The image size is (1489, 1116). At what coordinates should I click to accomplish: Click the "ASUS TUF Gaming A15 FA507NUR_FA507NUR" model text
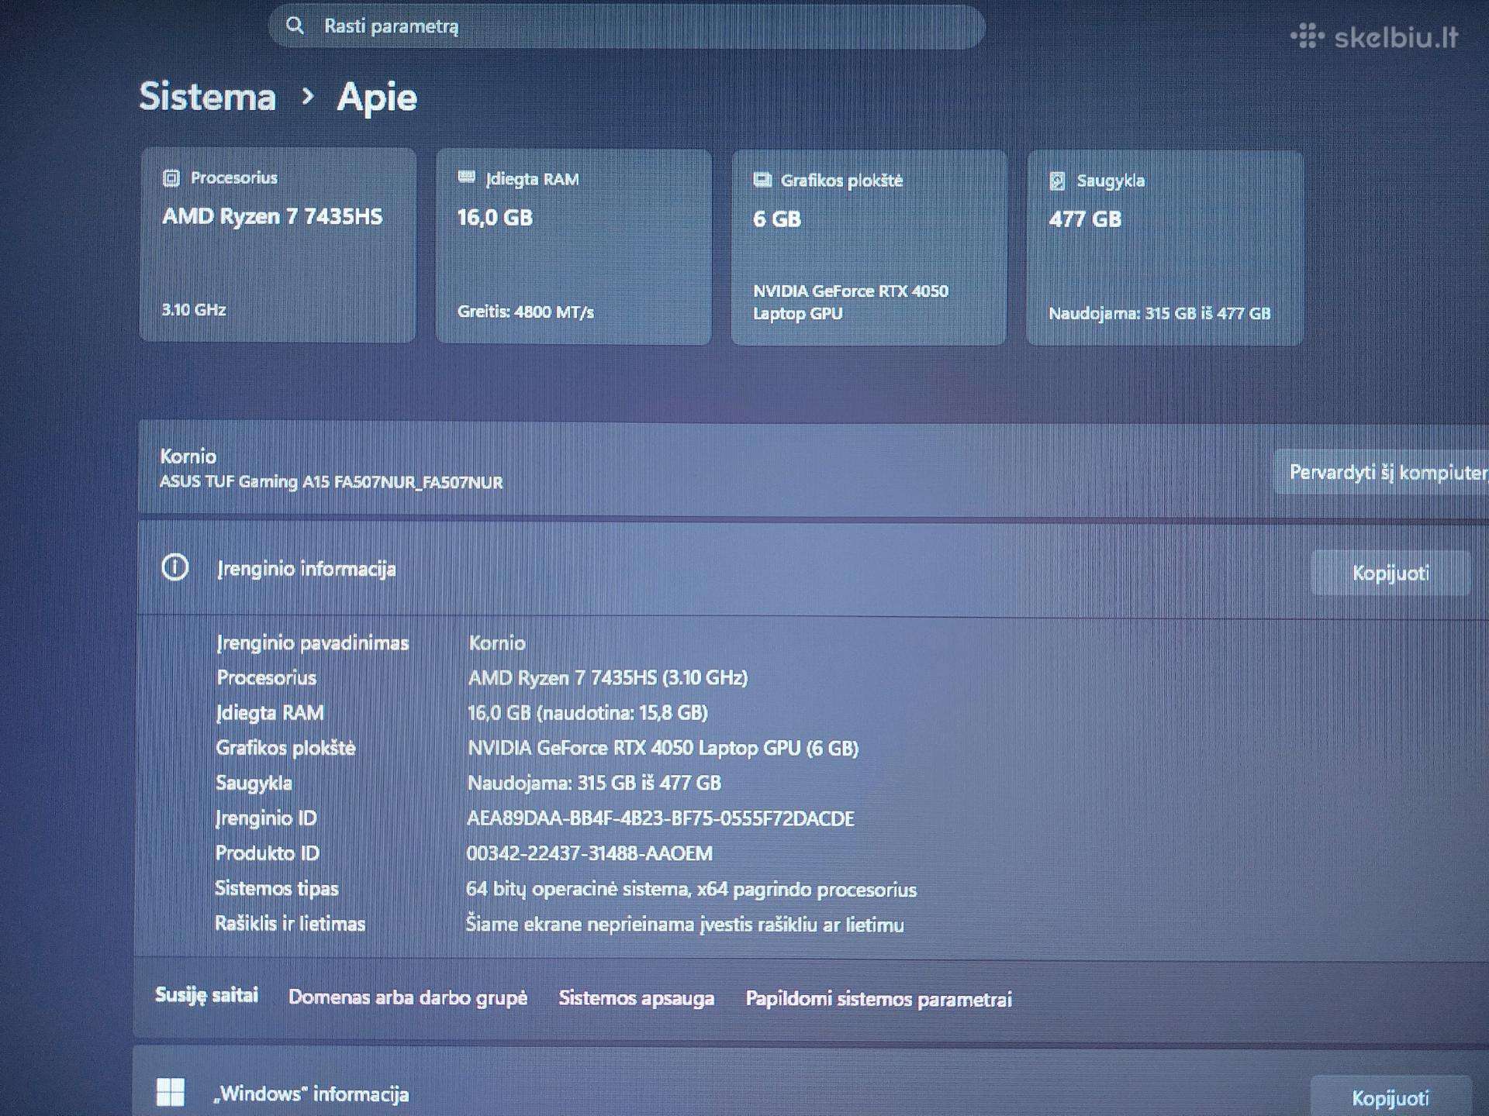click(x=331, y=482)
